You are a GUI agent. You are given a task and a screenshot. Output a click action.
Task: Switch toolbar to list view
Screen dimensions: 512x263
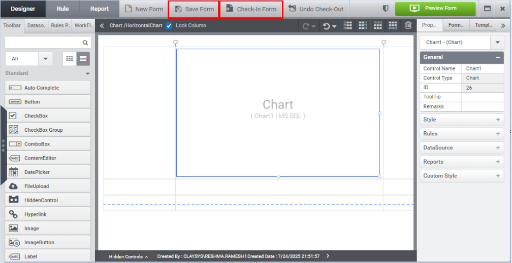(83, 59)
